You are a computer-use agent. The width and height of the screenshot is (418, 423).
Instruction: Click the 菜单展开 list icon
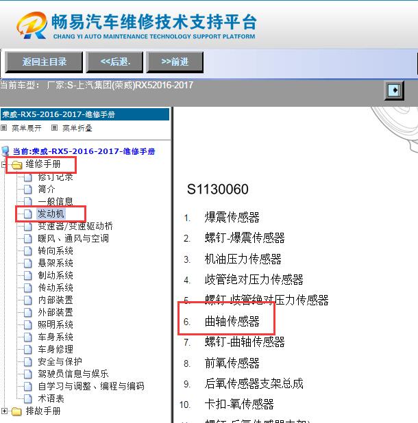coord(4,127)
